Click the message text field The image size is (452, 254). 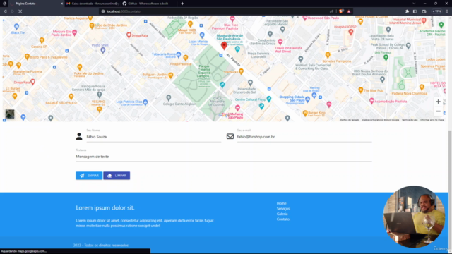(x=224, y=157)
